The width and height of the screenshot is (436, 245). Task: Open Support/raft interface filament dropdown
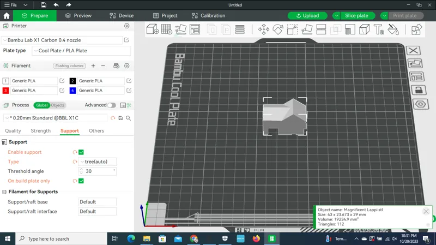pos(97,212)
